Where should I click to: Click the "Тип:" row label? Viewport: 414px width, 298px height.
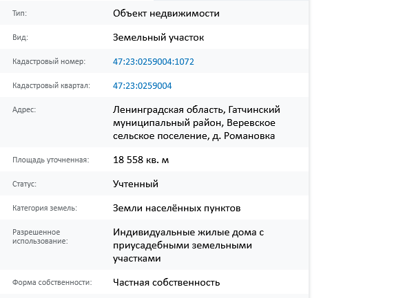pyautogui.click(x=19, y=13)
